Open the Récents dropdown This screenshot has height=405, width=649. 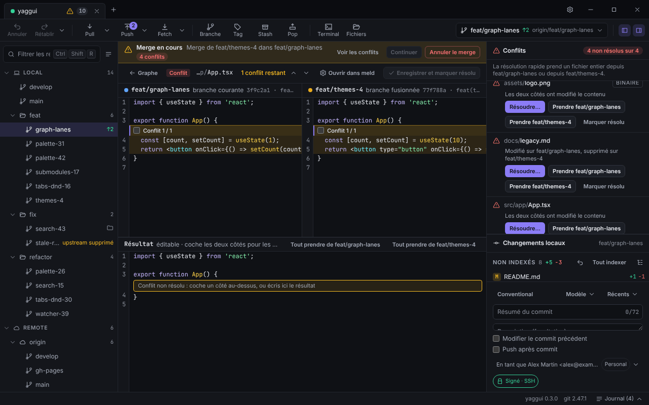622,294
